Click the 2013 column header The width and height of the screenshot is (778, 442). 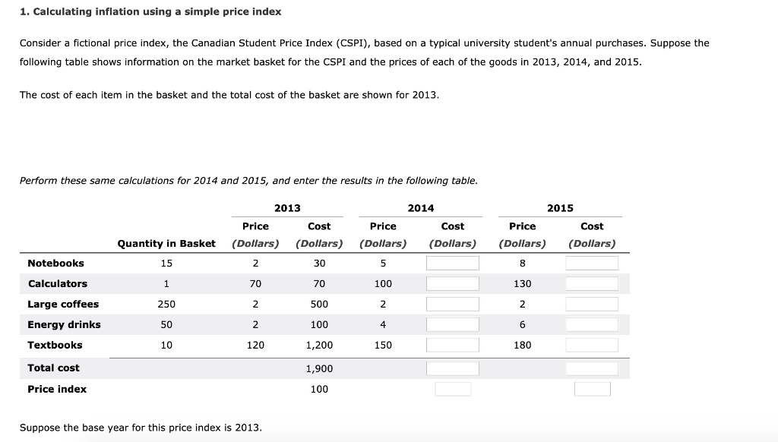287,207
